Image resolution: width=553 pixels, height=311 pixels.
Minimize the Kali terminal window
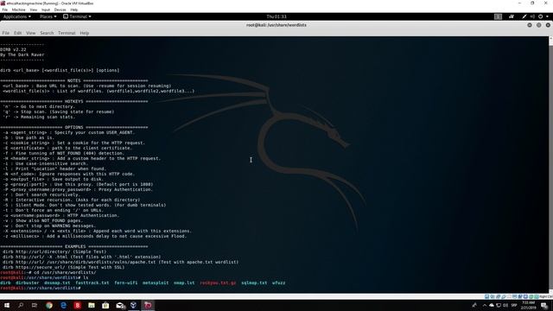[x=530, y=25]
